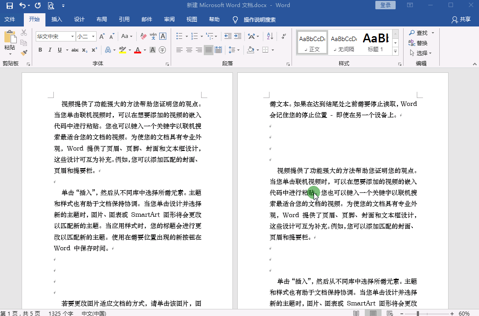Viewport: 479px width, 316px height.
Task: Open the multilevel list tool
Action: coord(210,36)
